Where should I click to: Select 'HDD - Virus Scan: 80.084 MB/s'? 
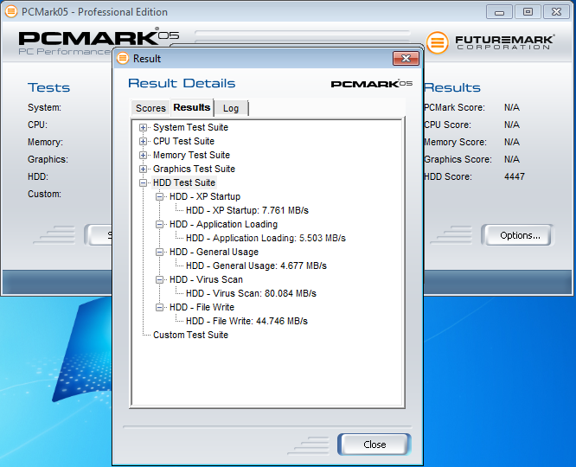tap(251, 293)
